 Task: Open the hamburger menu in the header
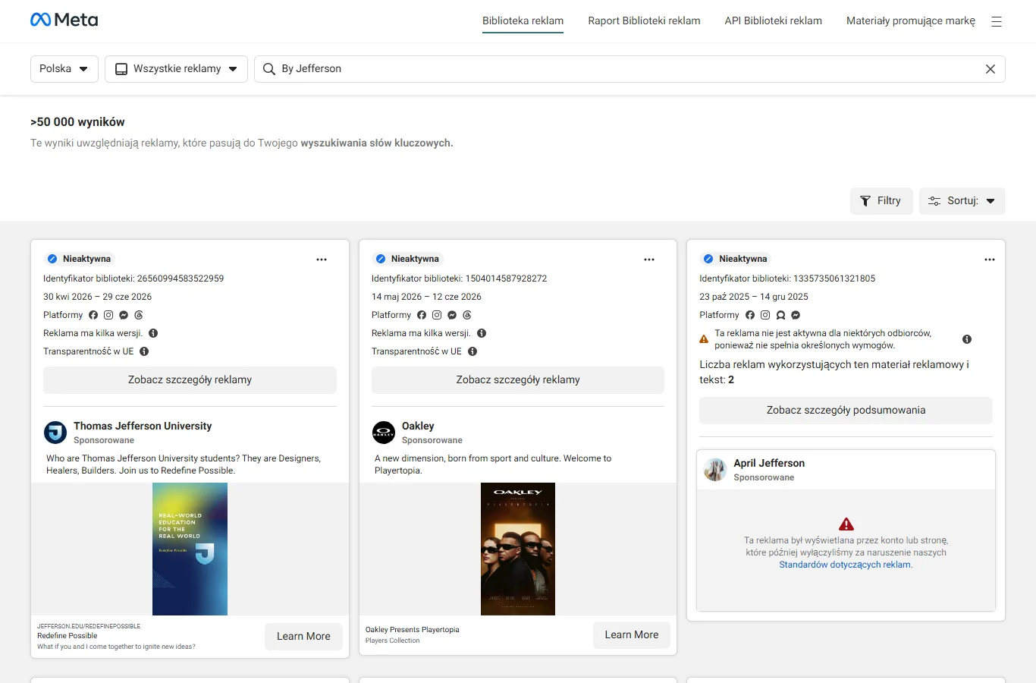[x=997, y=21]
